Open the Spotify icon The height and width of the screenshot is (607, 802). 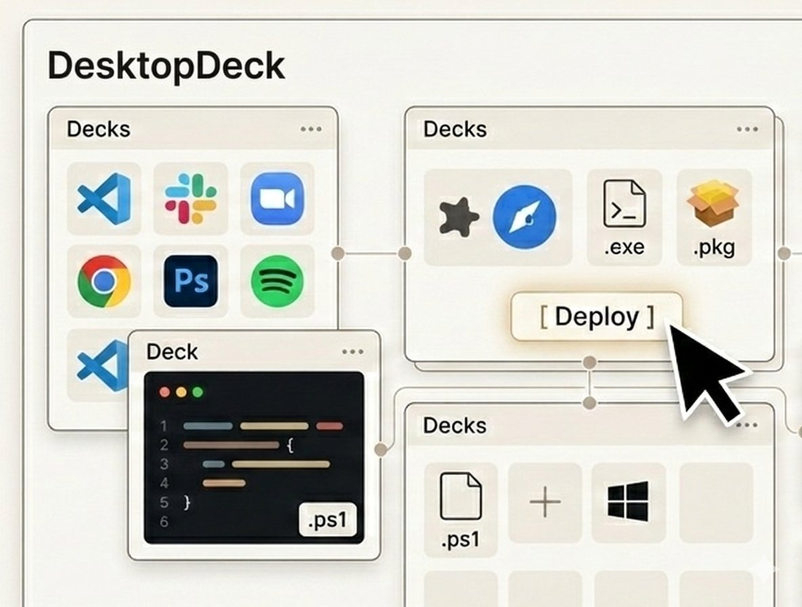[277, 280]
